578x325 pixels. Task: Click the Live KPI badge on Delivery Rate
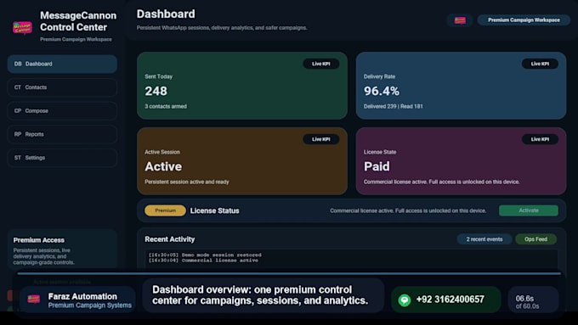click(x=540, y=64)
